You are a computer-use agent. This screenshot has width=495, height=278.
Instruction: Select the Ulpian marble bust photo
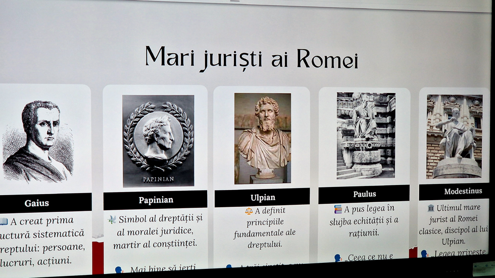[262, 138]
